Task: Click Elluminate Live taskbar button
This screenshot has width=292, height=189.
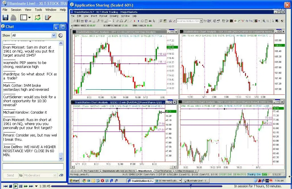Action: pos(196,181)
